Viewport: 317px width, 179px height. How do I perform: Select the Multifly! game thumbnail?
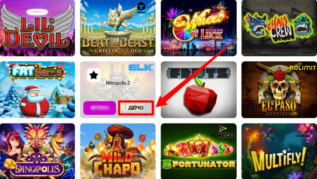click(x=279, y=151)
